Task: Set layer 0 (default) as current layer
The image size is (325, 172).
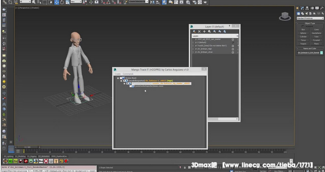Action: point(233,42)
